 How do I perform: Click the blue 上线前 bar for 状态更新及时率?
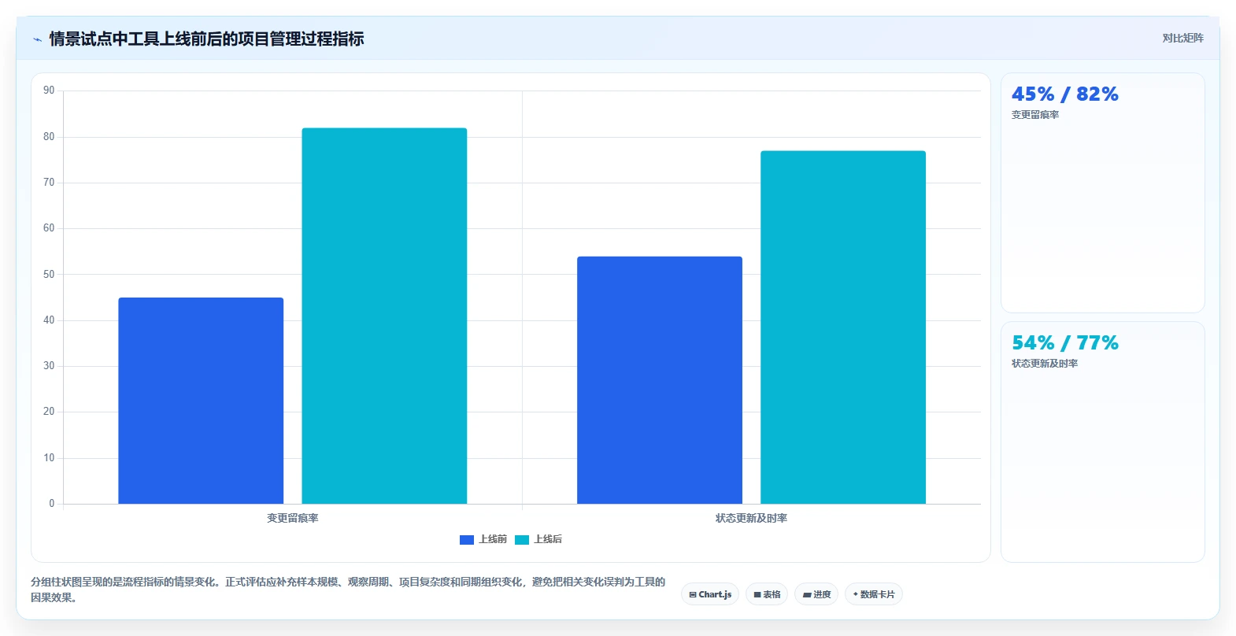[660, 380]
